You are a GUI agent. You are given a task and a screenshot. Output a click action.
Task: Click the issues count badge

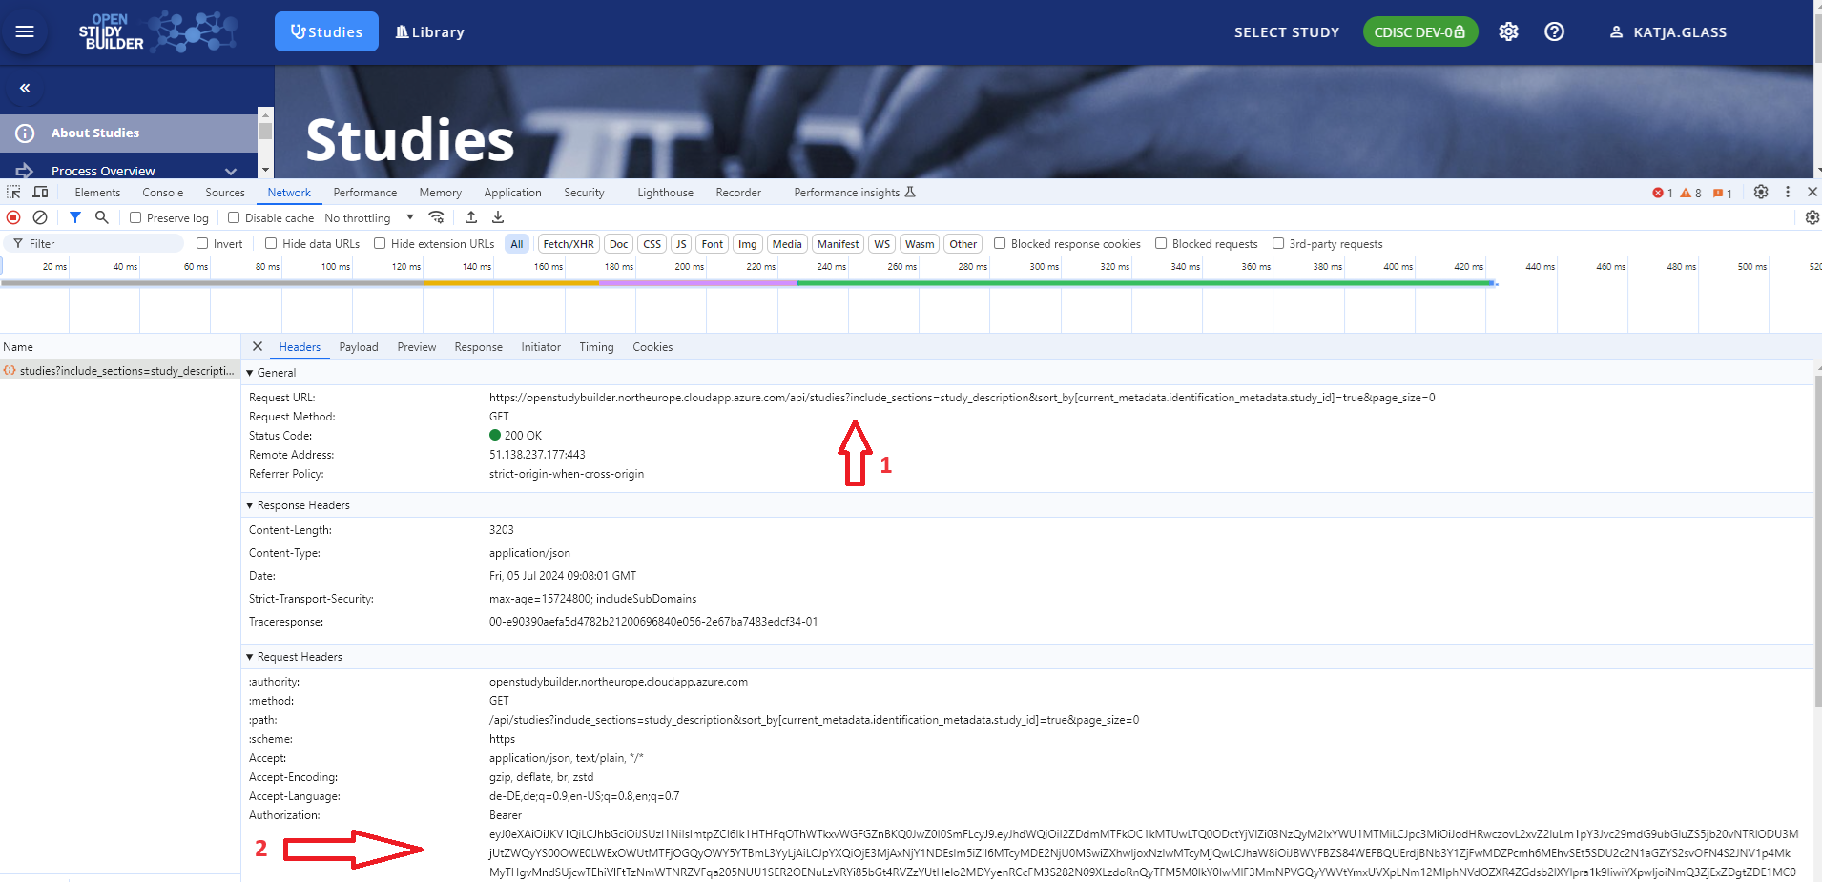[x=1723, y=193]
